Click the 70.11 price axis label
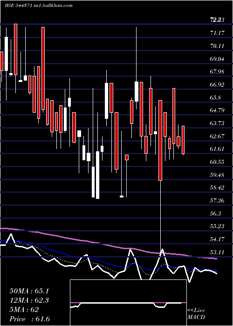Image resolution: width=233 pixels, height=326 pixels. click(x=217, y=46)
